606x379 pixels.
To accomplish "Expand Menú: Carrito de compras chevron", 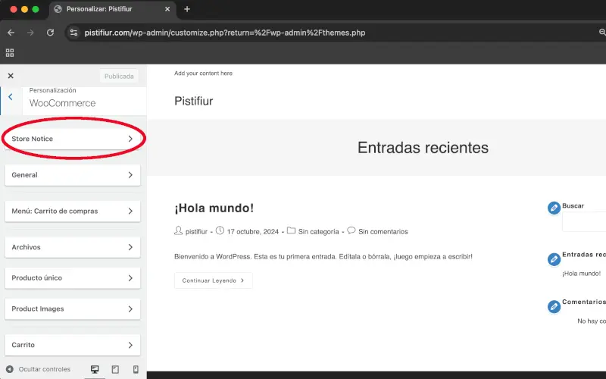I will point(130,211).
